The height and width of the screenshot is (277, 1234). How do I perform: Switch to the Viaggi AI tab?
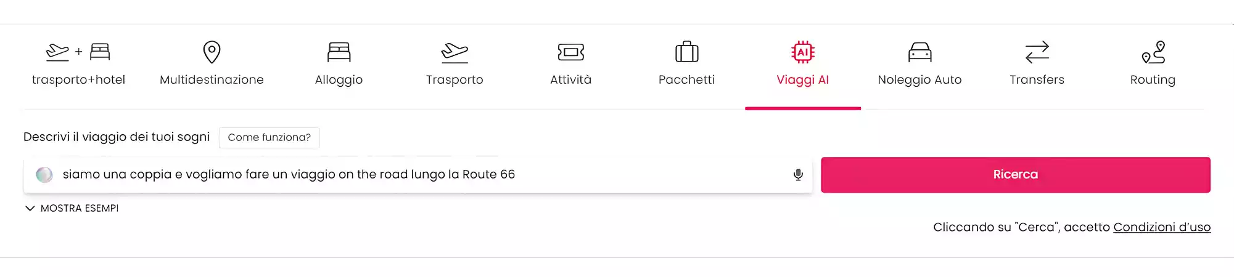(x=802, y=79)
